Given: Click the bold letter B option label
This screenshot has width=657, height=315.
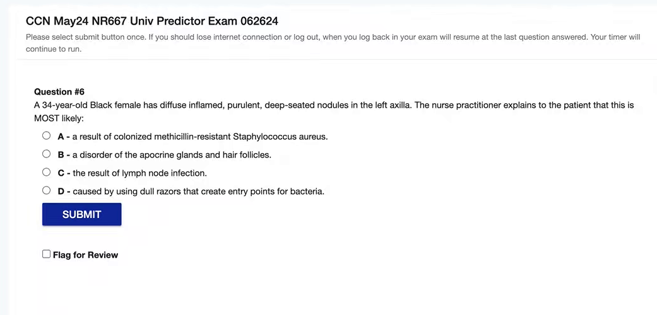Looking at the screenshot, I should tap(62, 155).
